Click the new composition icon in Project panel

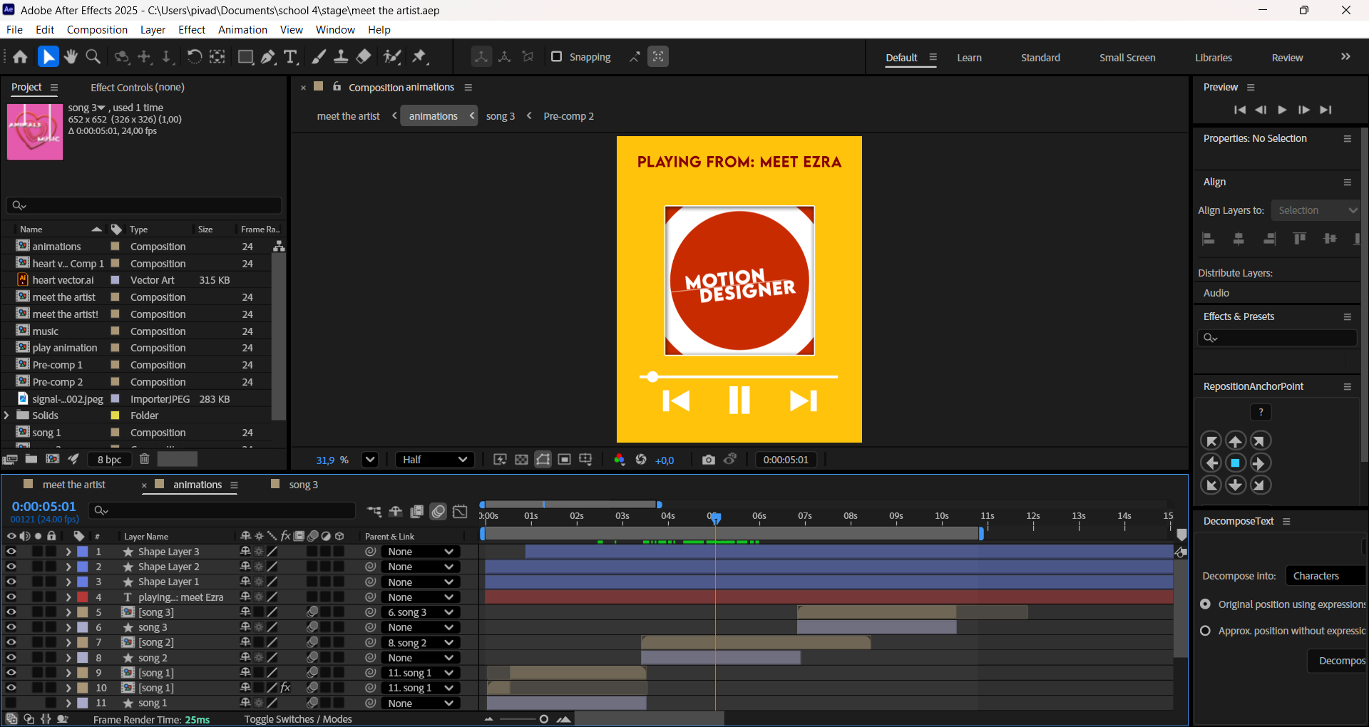pos(53,459)
